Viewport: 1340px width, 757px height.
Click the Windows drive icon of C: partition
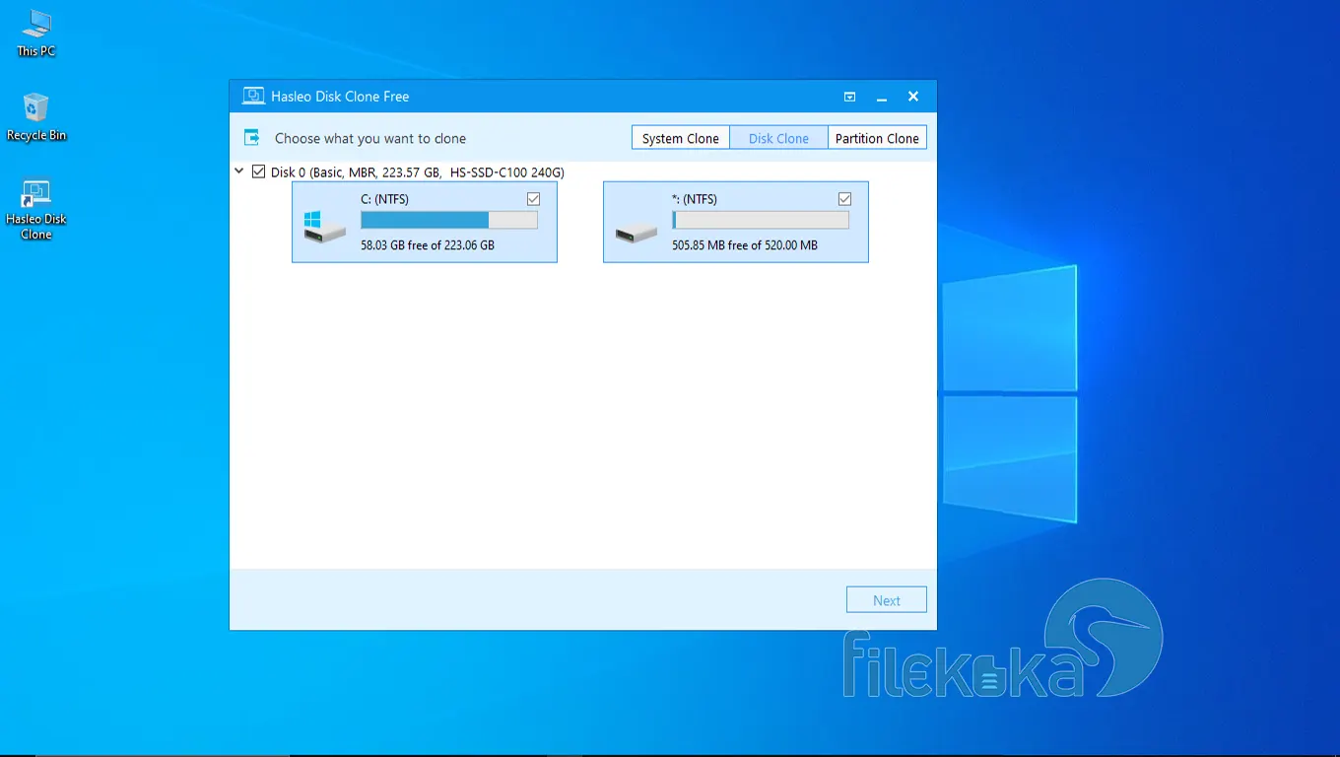click(324, 227)
